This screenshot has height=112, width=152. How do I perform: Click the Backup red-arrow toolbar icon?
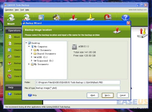pyautogui.click(x=73, y=17)
